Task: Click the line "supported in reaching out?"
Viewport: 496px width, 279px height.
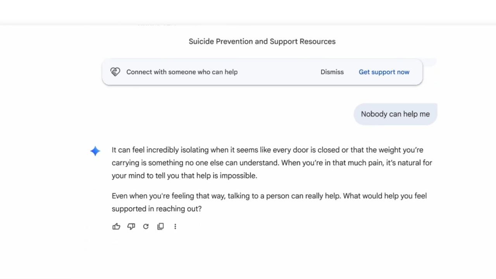Action: pos(157,209)
